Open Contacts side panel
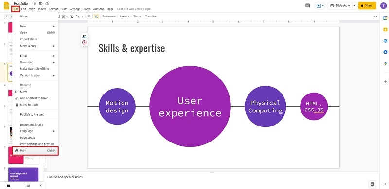This screenshot has height=189, width=389. click(385, 52)
